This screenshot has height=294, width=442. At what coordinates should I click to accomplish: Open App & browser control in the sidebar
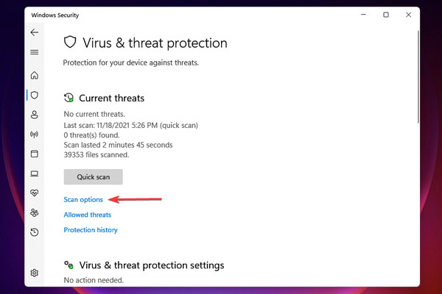click(35, 154)
